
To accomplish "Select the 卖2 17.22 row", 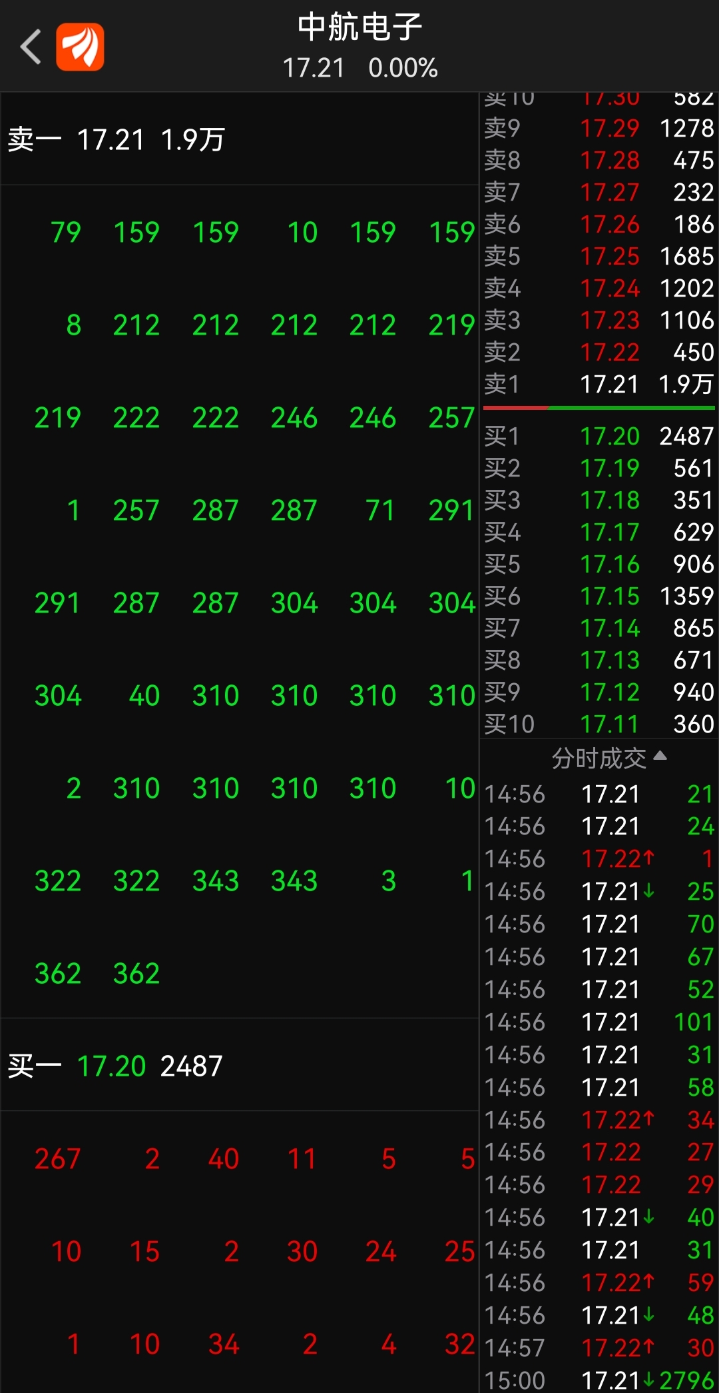I will [x=599, y=352].
